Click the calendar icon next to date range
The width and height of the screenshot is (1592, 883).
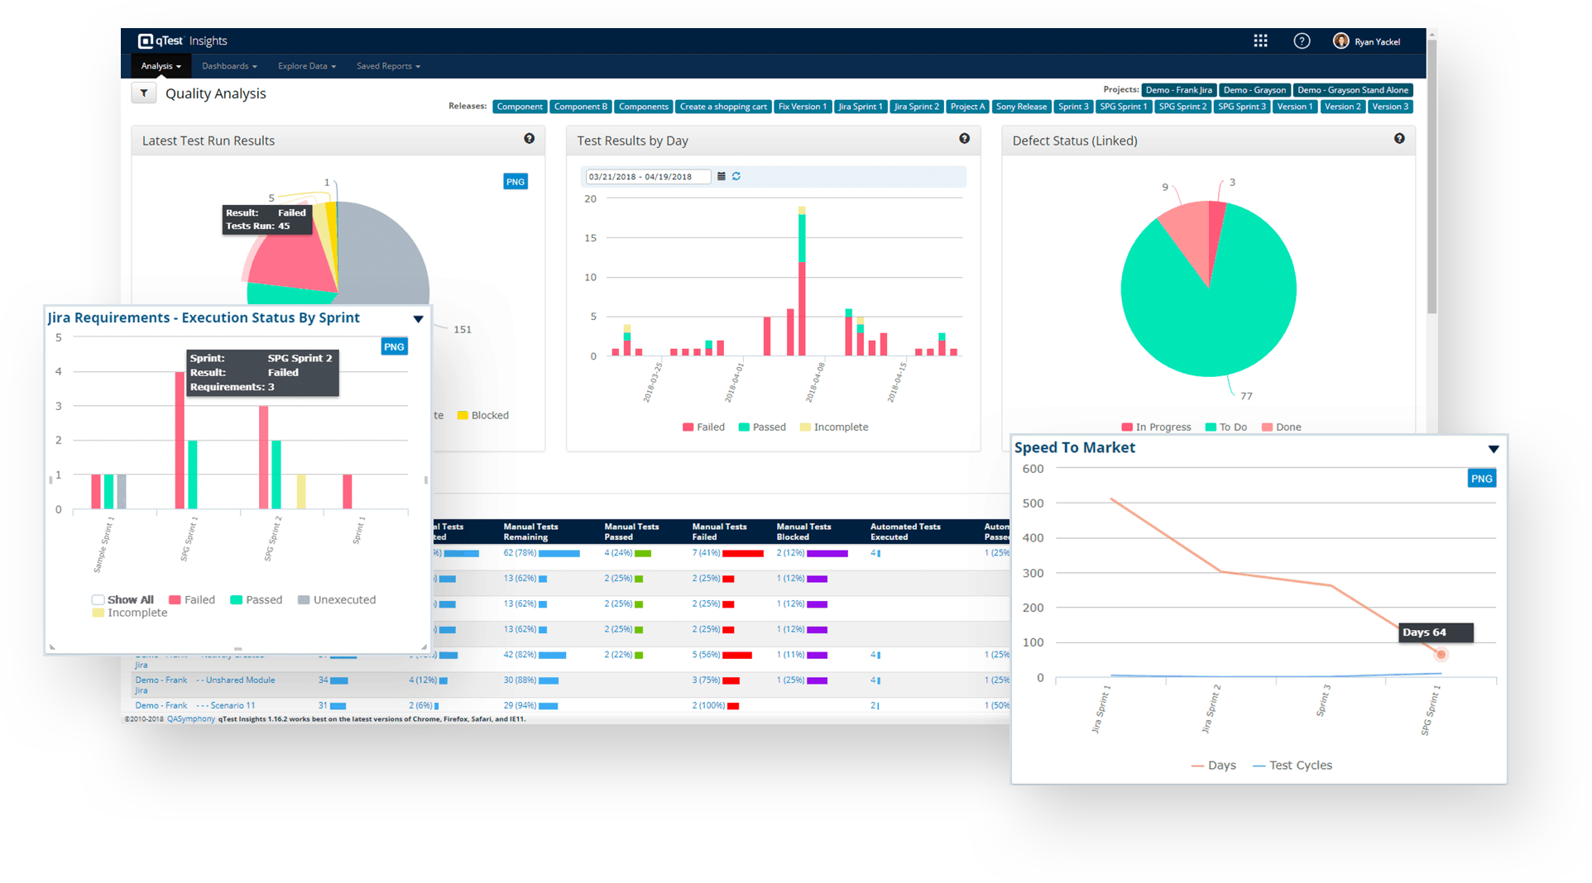click(x=722, y=176)
